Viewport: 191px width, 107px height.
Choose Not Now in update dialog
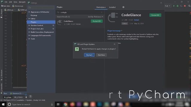[x=101, y=55]
